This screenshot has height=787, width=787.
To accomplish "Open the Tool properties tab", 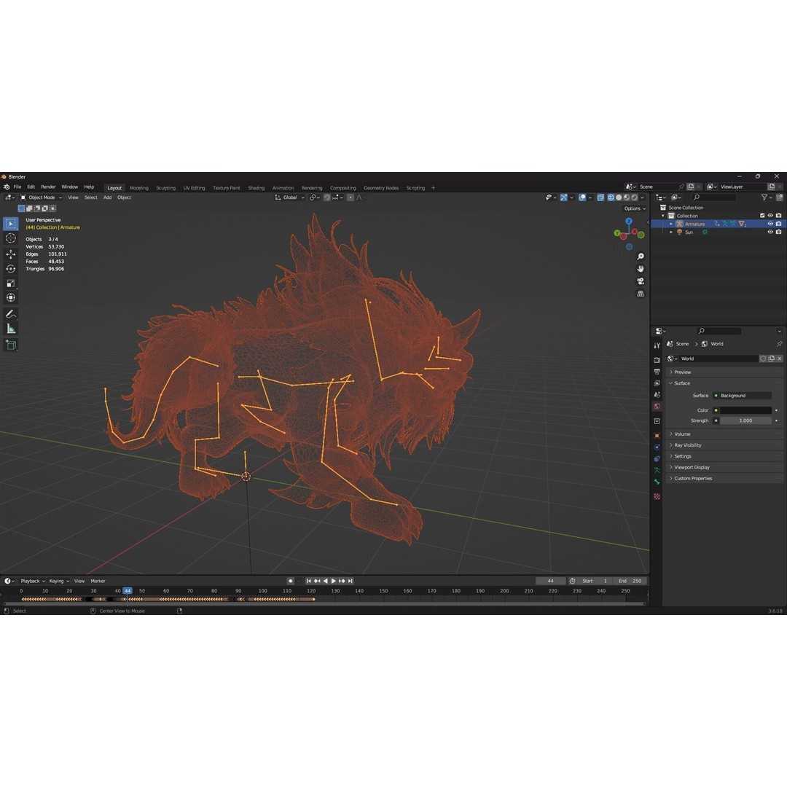I will pos(657,345).
